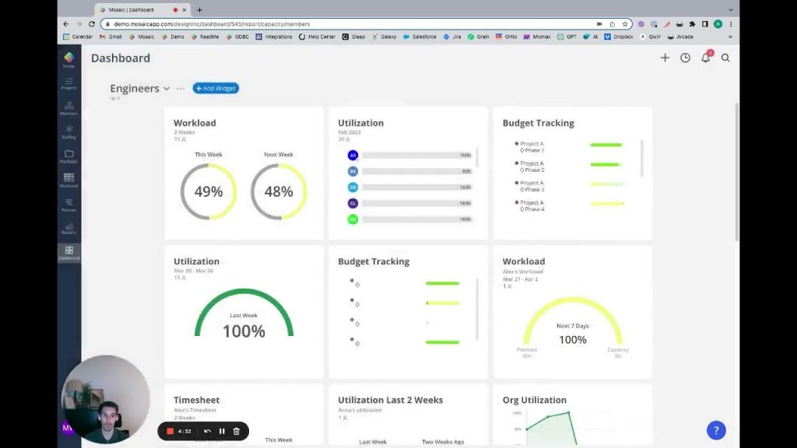Pause the screen recording
The width and height of the screenshot is (797, 448).
(222, 431)
